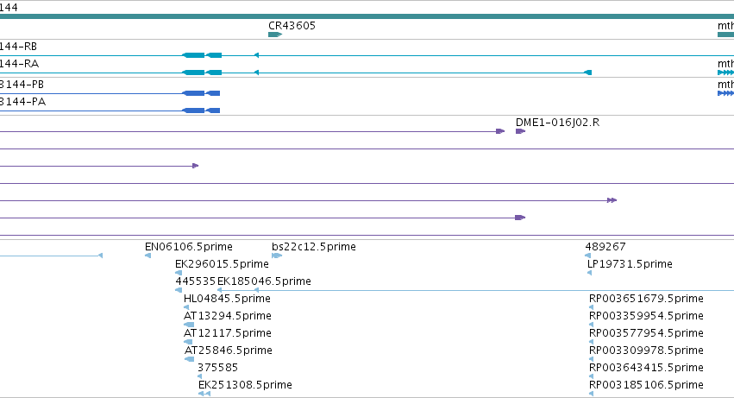Click the 144-RA transcript exon block

point(202,73)
